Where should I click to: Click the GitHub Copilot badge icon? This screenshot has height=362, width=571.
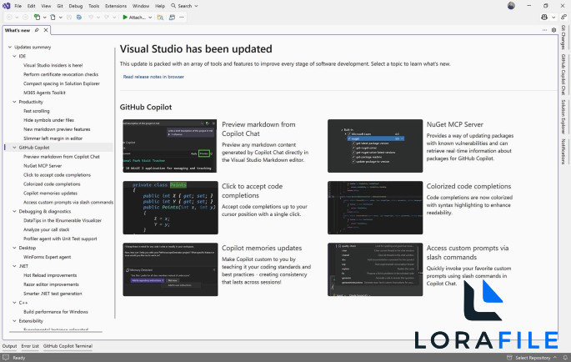click(544, 18)
